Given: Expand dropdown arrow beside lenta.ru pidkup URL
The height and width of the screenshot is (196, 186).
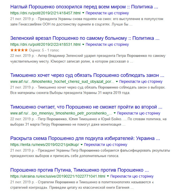Looking at the screenshot, I should tap(82, 145).
